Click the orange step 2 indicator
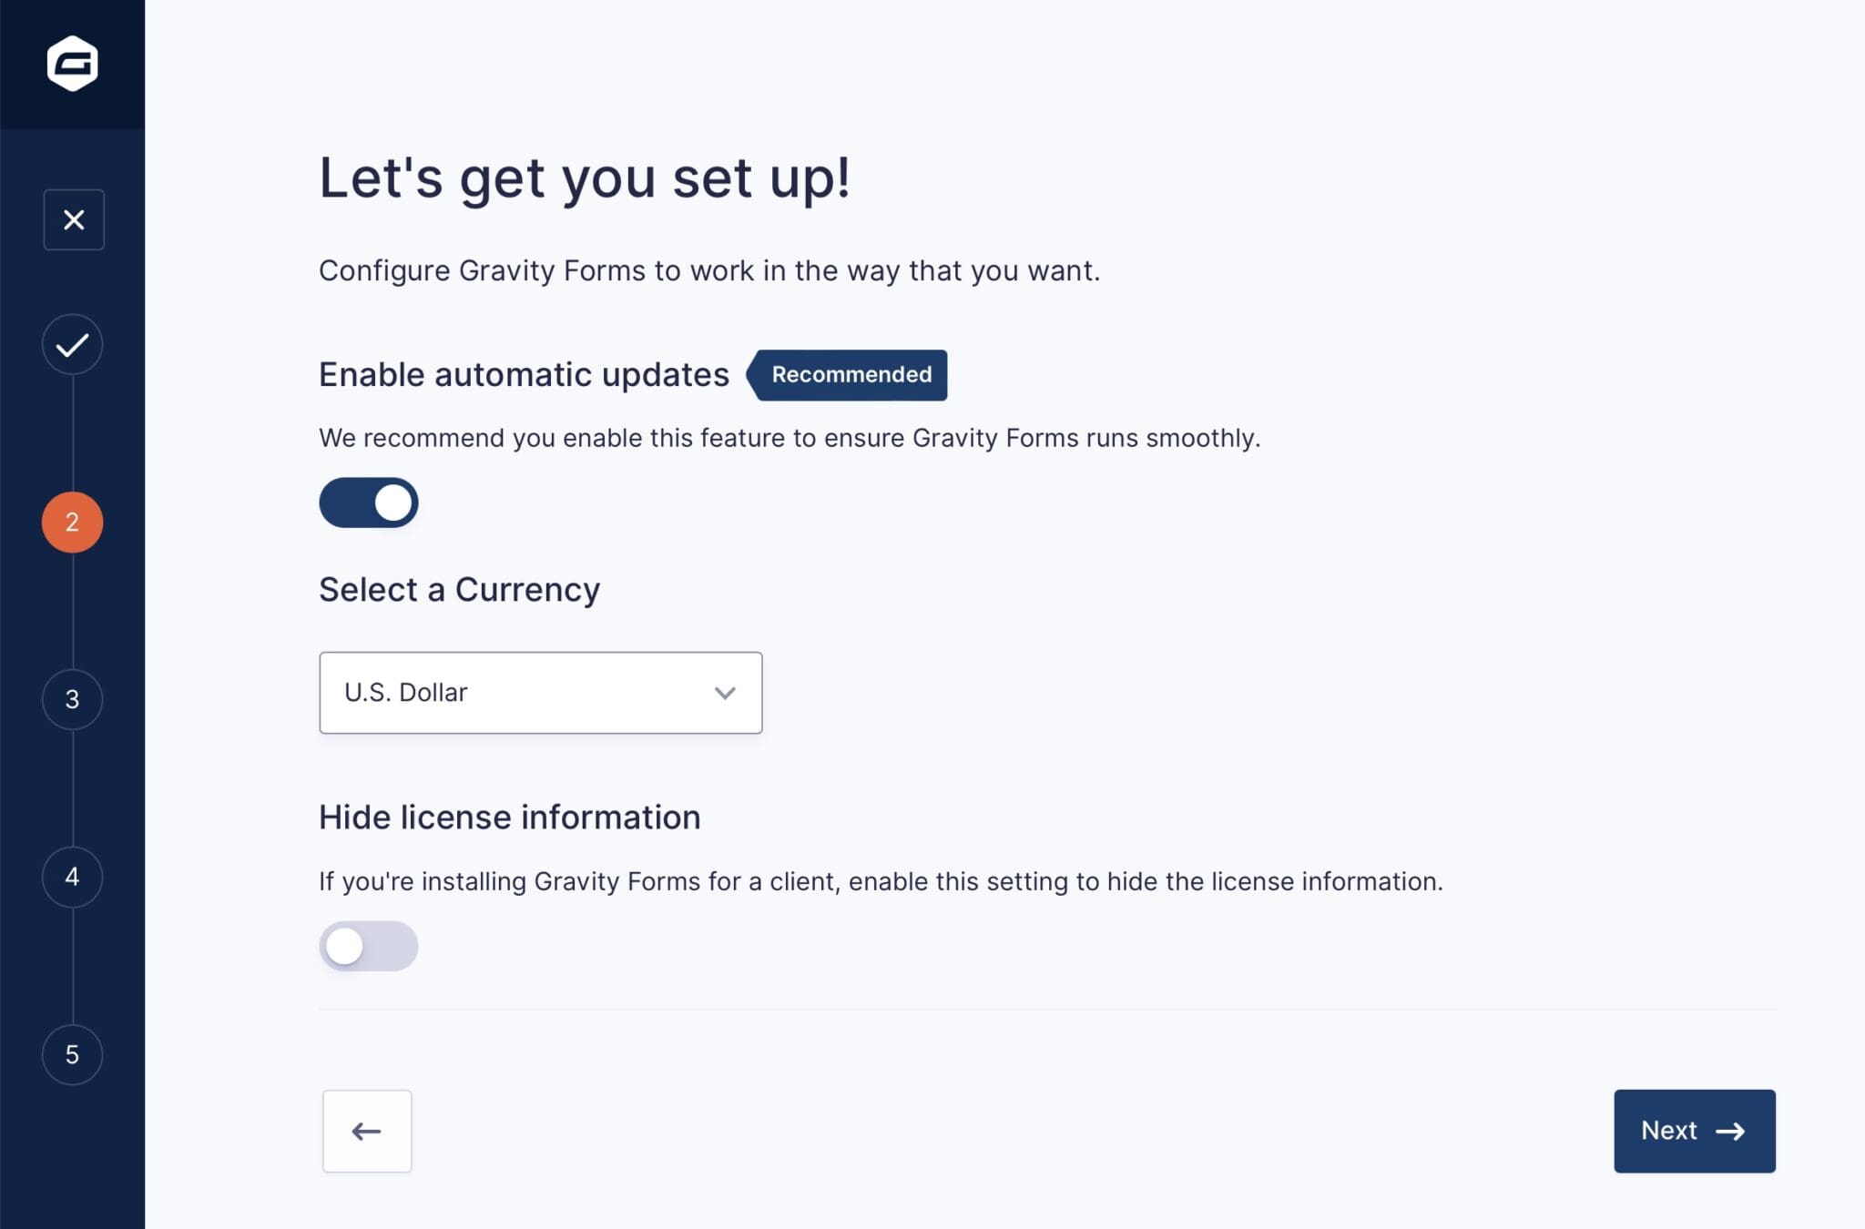 pyautogui.click(x=73, y=520)
